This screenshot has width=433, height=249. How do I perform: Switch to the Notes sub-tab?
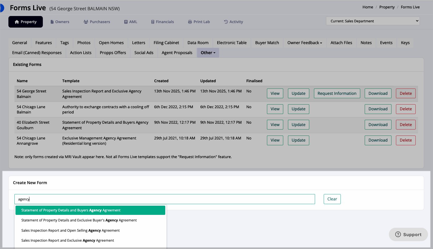click(366, 43)
